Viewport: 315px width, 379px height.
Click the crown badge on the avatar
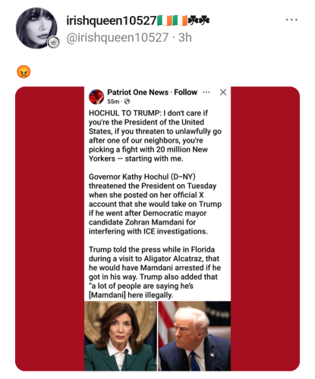click(x=53, y=42)
